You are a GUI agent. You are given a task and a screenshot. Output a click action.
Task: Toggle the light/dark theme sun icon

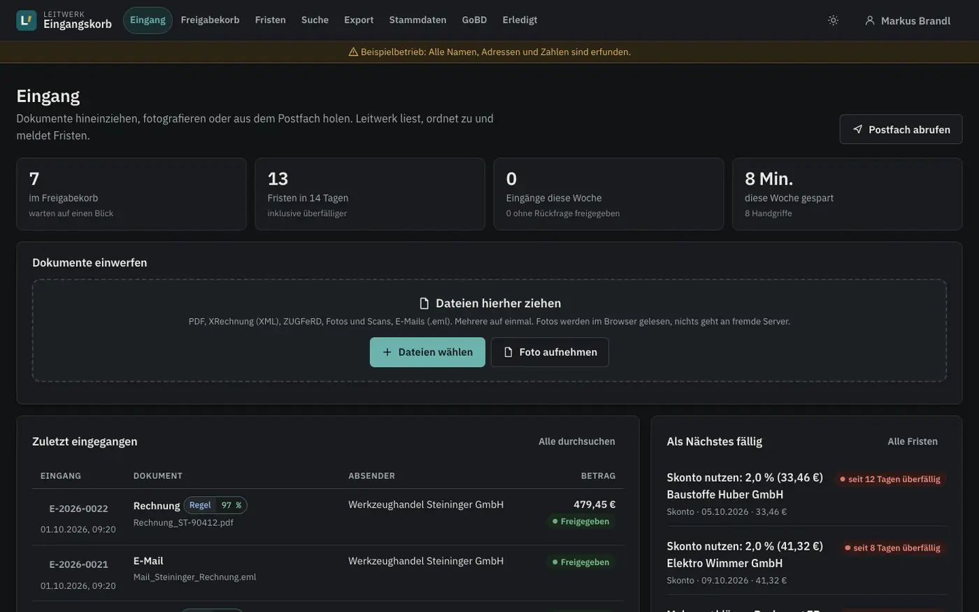pos(833,20)
